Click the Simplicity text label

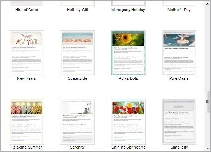pos(179,147)
